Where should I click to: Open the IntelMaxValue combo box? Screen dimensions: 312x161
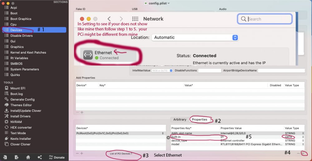162,70
